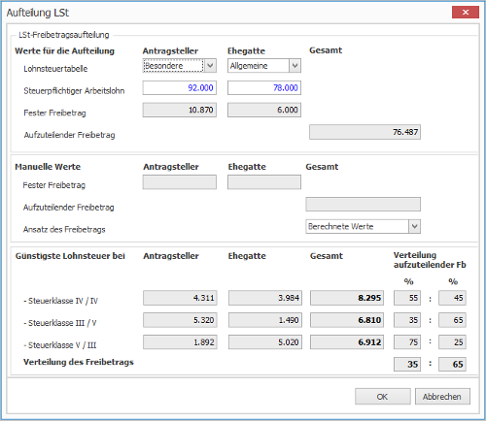Click label 'Ansatz des Freibetrags'
Screen dimensions: 486x421
tap(64, 230)
